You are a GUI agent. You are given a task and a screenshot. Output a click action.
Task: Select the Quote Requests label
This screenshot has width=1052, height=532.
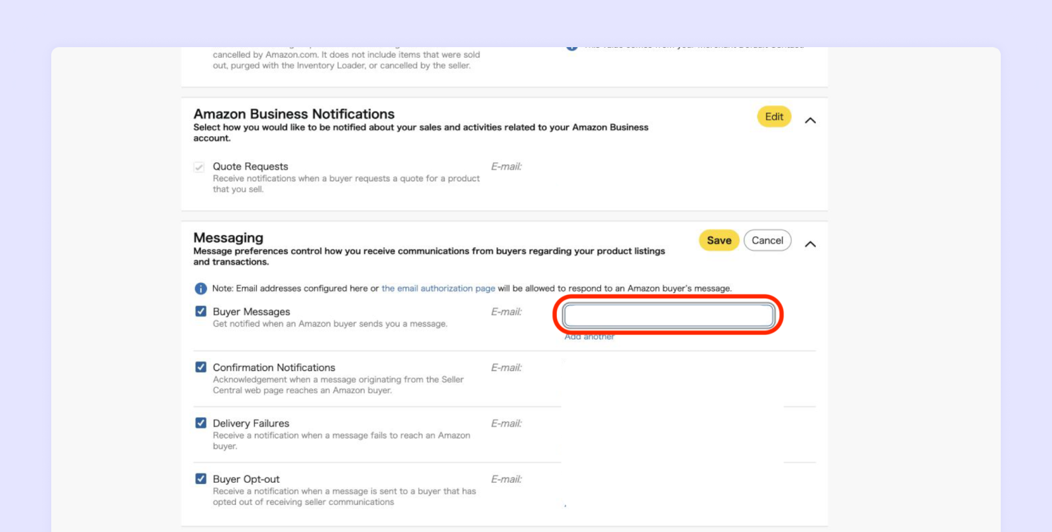click(x=250, y=166)
